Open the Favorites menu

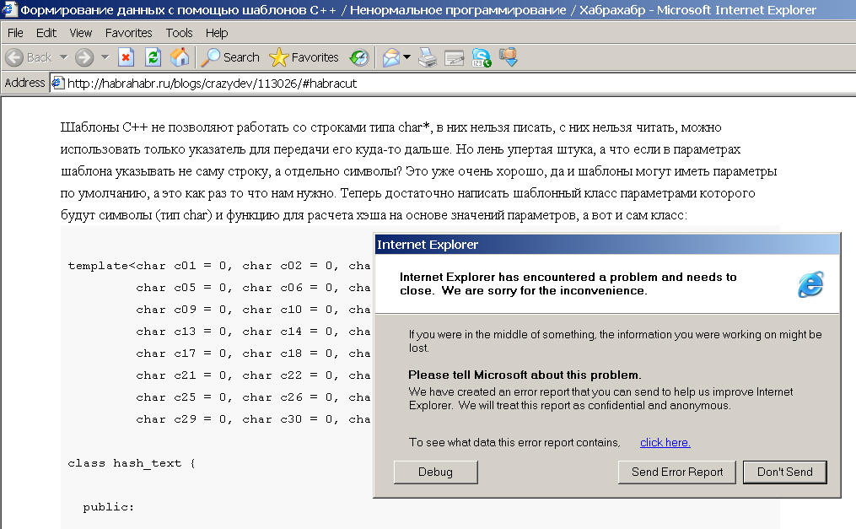click(129, 33)
